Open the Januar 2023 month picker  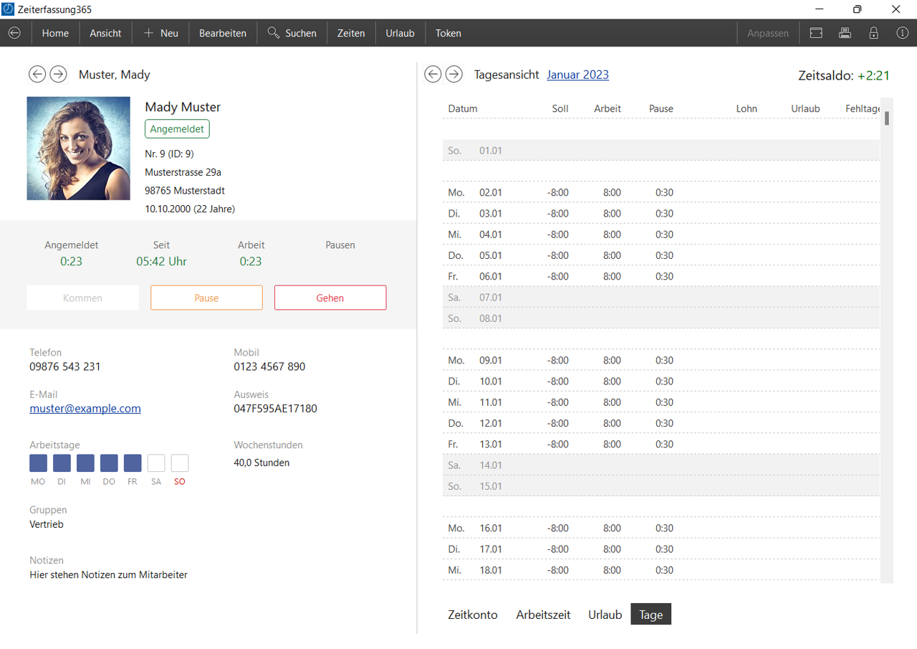pyautogui.click(x=577, y=75)
